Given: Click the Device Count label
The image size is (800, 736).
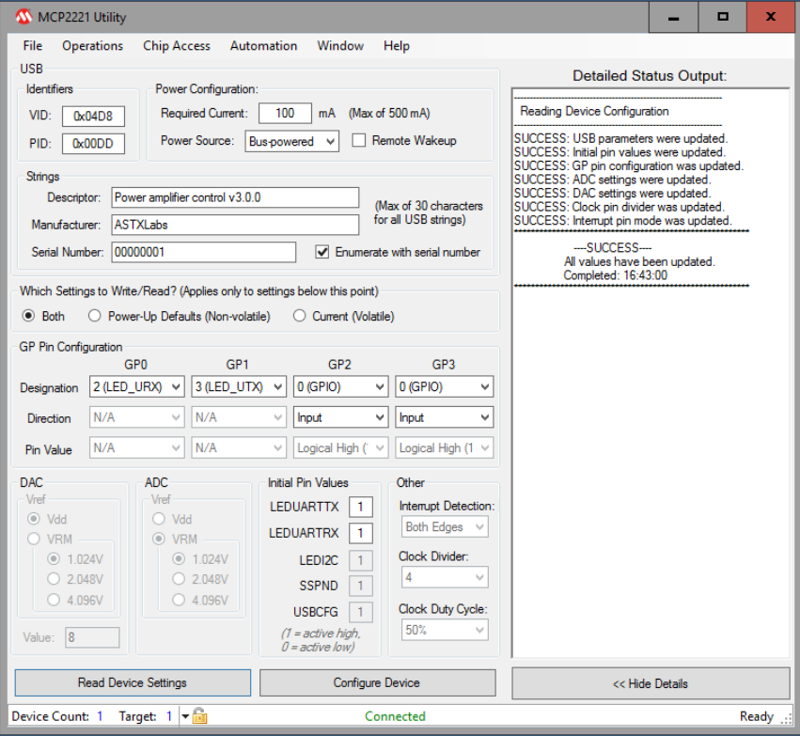Looking at the screenshot, I should coord(50,716).
